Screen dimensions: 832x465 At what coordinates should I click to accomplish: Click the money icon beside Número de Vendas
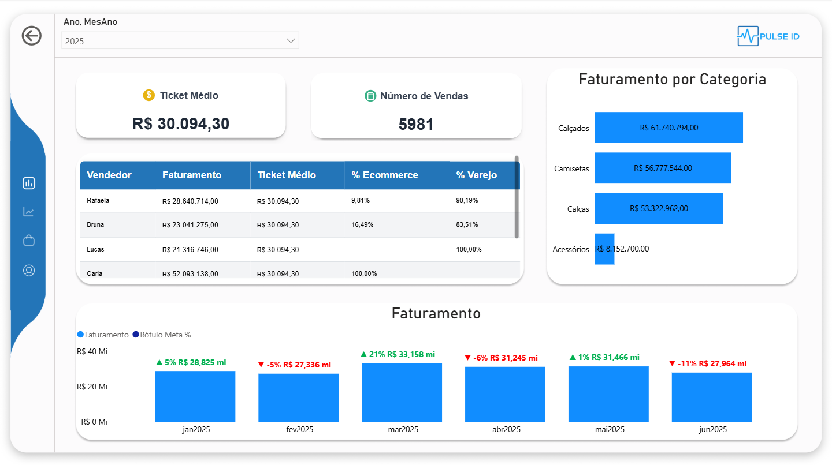click(369, 96)
